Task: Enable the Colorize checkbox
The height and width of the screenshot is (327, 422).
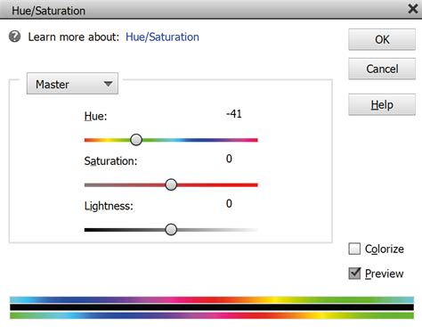Action: click(x=354, y=249)
